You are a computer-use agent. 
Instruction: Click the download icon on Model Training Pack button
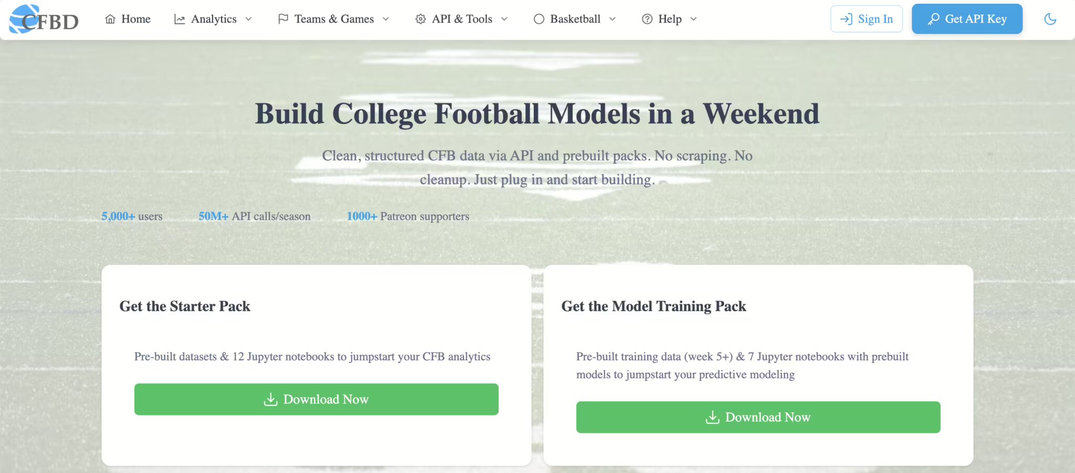(x=712, y=417)
